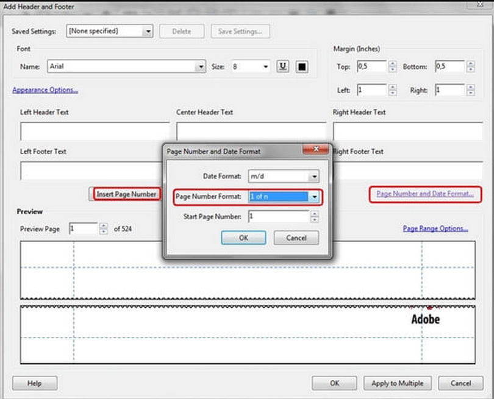Click inside the Left Header Text field
Viewport: 494px width, 399px height.
pyautogui.click(x=95, y=130)
